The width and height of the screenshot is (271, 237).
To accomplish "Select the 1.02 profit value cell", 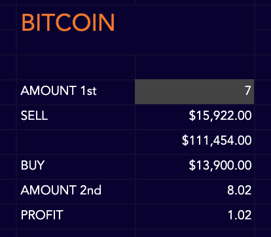I will coord(194,217).
